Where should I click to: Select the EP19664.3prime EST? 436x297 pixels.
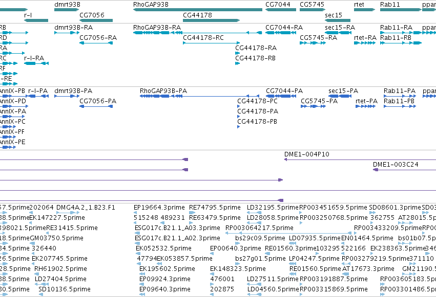click(x=135, y=213)
